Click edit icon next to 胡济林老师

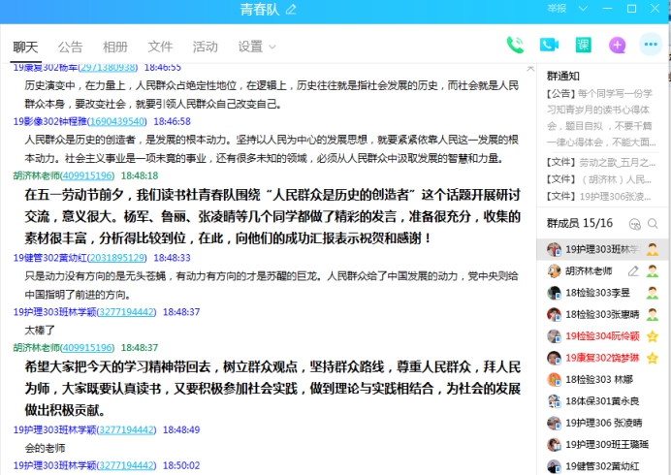[x=633, y=271]
